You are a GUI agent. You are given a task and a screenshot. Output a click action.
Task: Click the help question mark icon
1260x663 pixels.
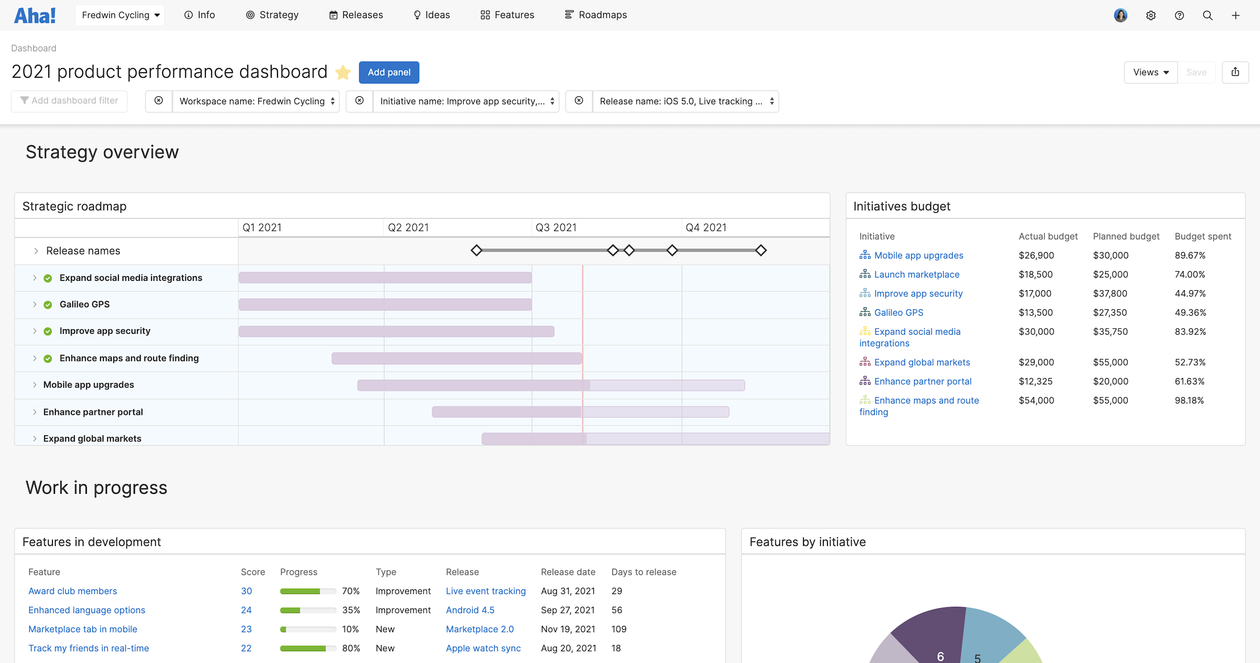1179,15
